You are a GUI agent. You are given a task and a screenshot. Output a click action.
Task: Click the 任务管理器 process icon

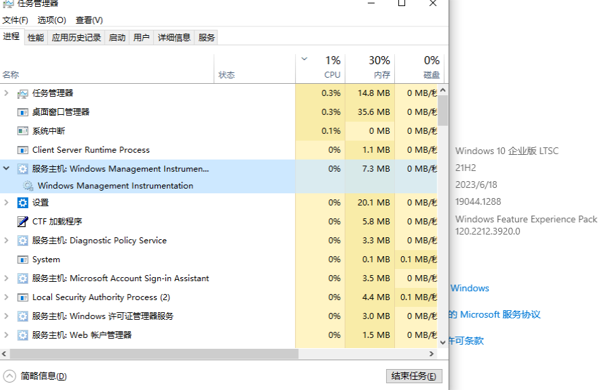[x=23, y=93]
